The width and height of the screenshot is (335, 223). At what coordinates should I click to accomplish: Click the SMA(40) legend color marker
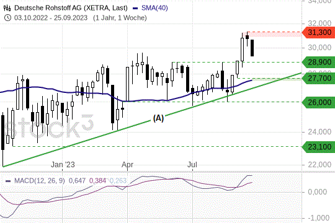pyautogui.click(x=135, y=8)
